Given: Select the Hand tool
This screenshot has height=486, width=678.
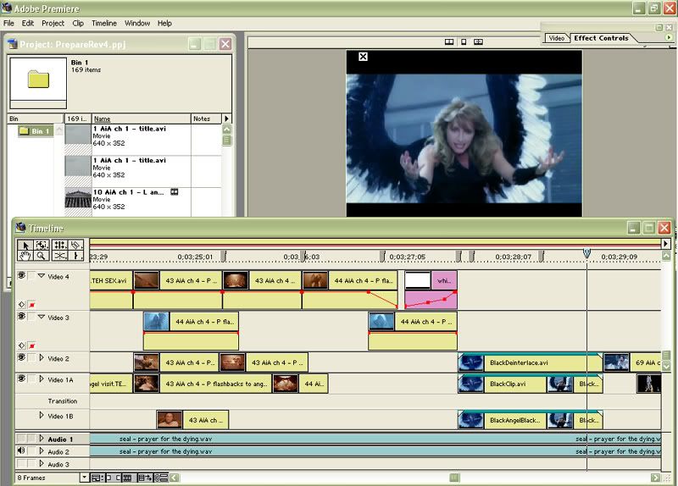Looking at the screenshot, I should click(x=25, y=256).
